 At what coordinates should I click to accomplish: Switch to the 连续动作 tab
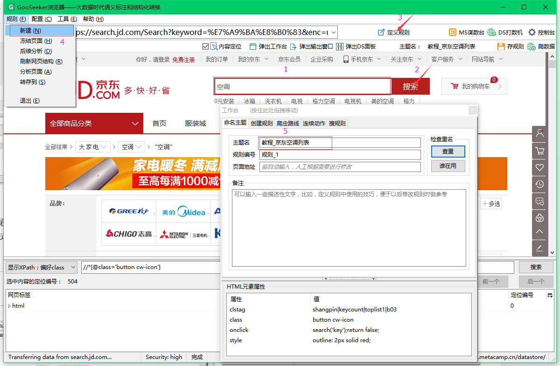(x=314, y=123)
